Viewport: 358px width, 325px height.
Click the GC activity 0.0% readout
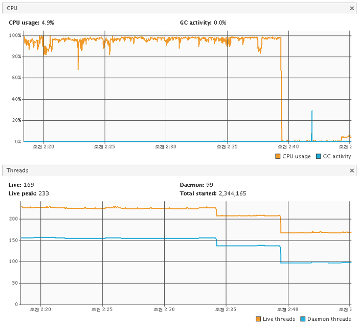point(203,23)
